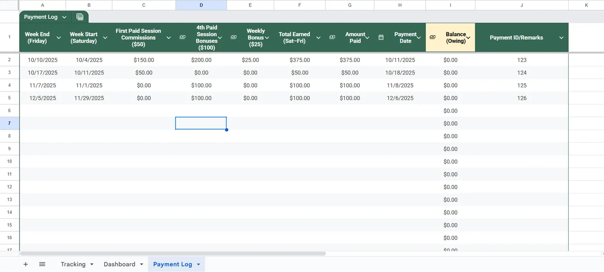Open Amount Paid column dropdown
Viewport: 604px width, 272px height.
[367, 38]
